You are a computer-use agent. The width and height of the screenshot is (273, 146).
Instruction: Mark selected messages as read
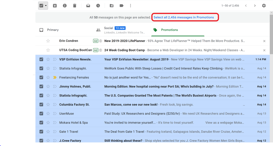[x=88, y=6]
